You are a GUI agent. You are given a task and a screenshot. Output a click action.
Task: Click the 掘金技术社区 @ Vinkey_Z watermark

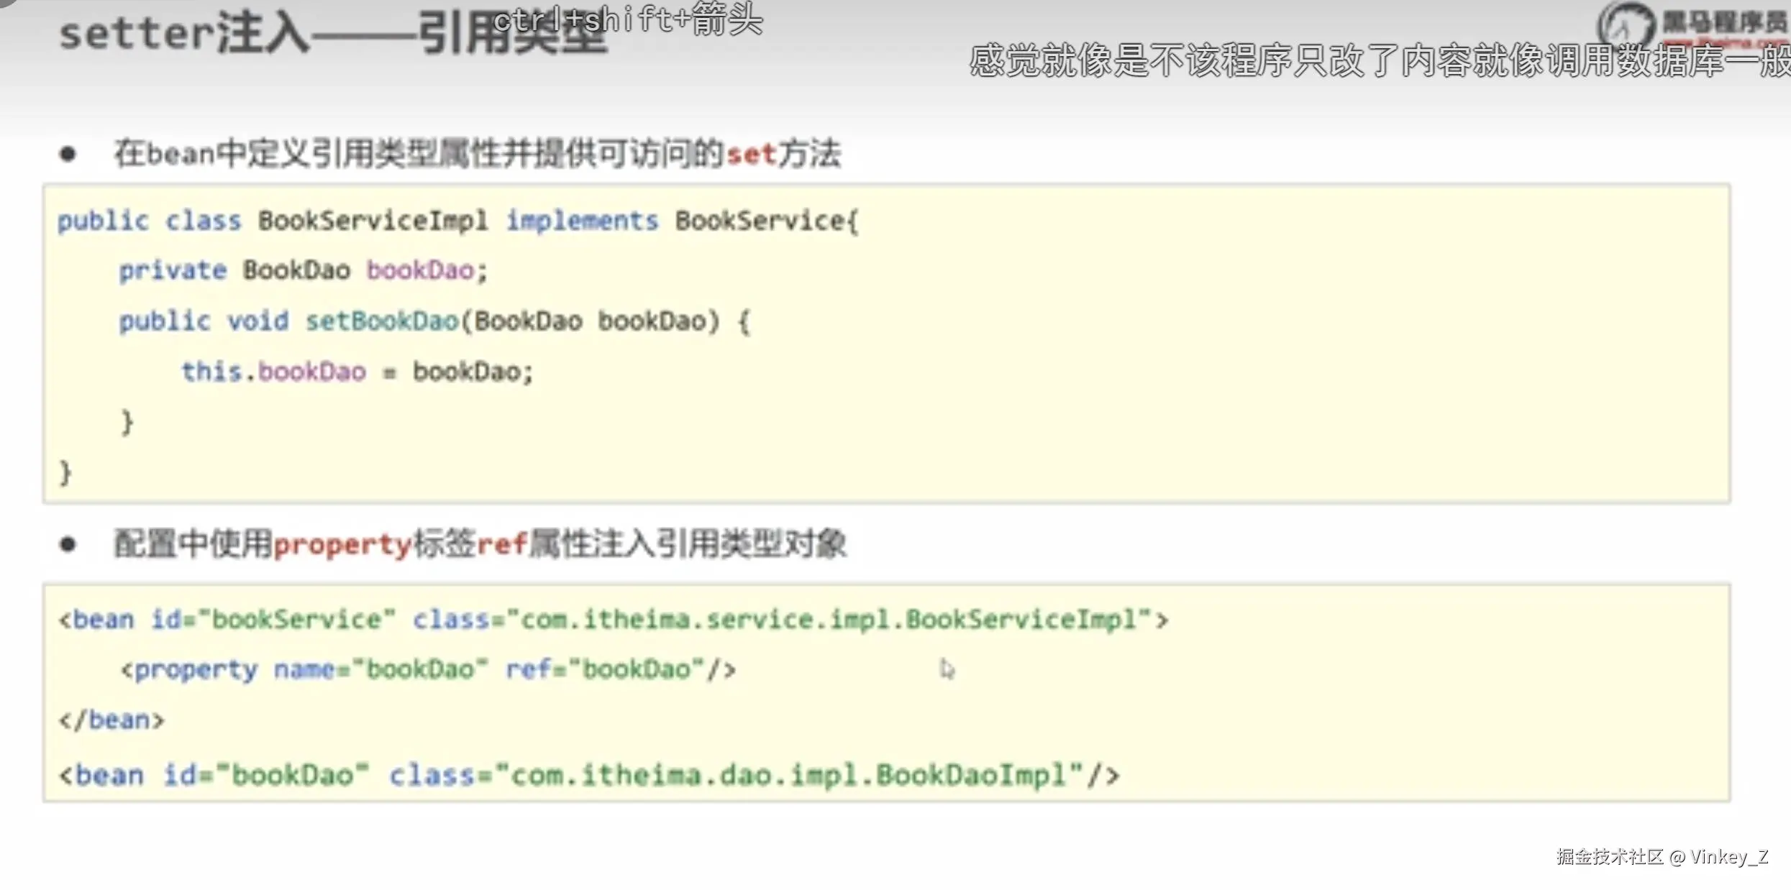(1662, 857)
